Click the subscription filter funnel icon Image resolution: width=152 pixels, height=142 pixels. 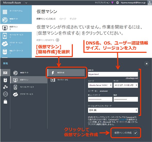pos(112,3)
